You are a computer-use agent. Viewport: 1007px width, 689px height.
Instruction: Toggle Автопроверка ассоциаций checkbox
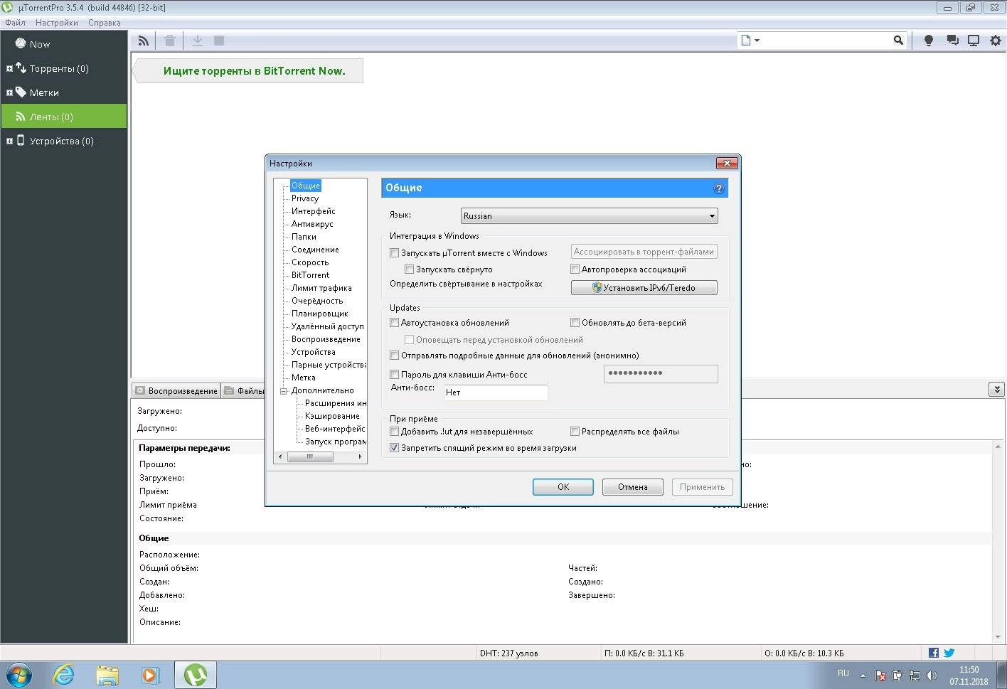coord(575,269)
